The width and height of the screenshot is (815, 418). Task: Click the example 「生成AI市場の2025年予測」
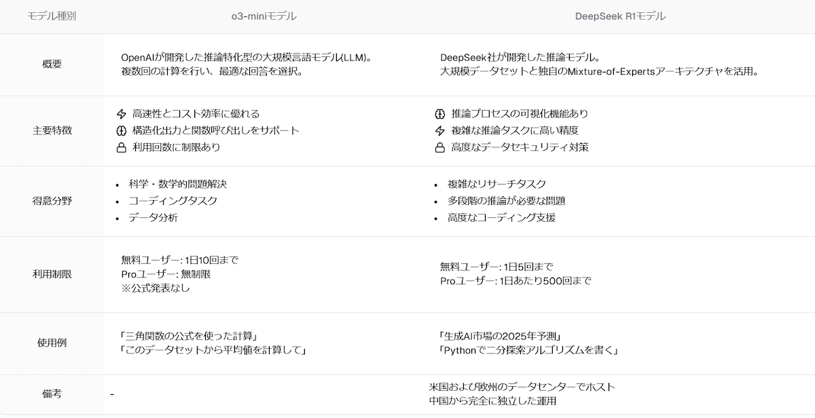[500, 337]
